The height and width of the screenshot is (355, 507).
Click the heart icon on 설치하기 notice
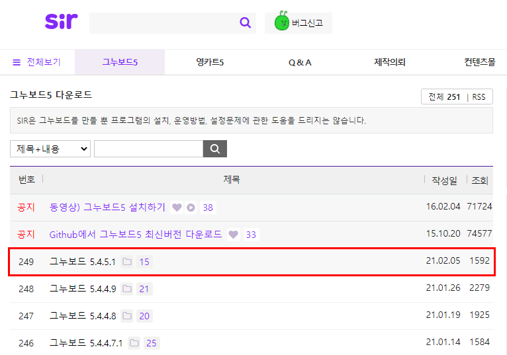click(x=177, y=208)
